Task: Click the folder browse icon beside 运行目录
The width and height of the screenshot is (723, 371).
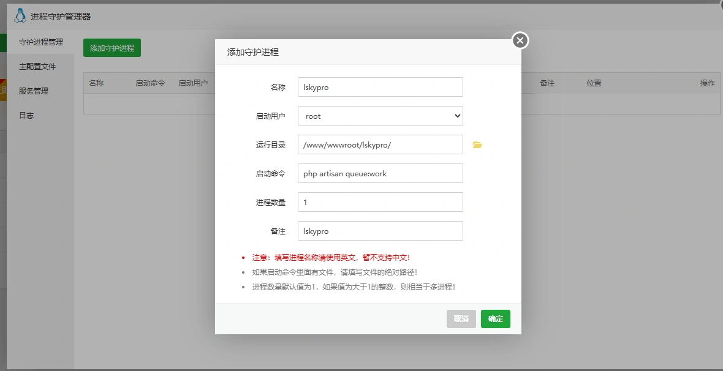Action: tap(477, 144)
